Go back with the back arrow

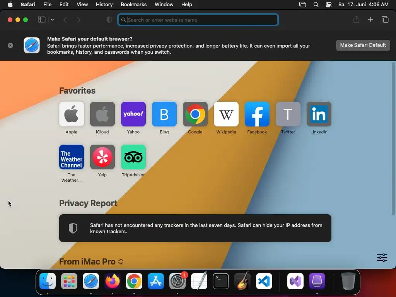pos(65,20)
